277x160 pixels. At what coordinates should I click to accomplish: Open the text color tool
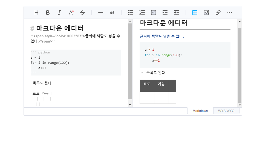pos(71,12)
